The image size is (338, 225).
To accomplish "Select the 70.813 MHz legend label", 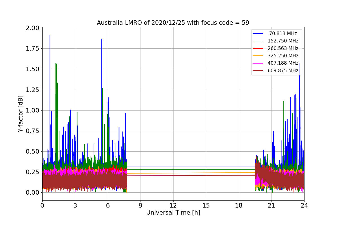I will point(283,33).
